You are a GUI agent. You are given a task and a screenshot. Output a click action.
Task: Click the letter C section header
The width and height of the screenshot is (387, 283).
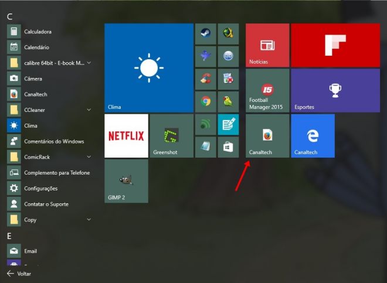click(x=9, y=16)
